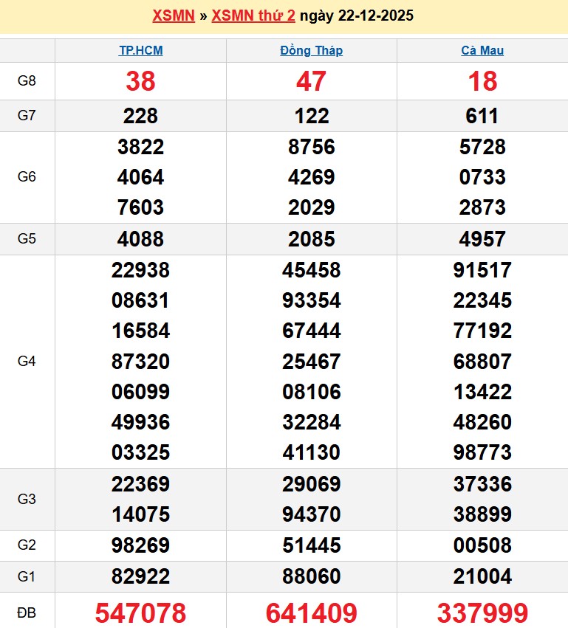This screenshot has height=628, width=568.
Task: Open the Đồng Tháp province link
Action: tap(311, 51)
